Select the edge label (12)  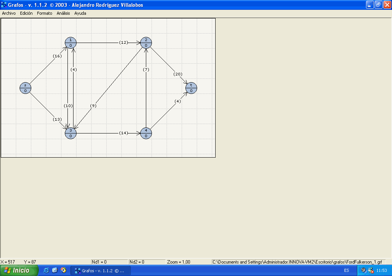pos(124,43)
